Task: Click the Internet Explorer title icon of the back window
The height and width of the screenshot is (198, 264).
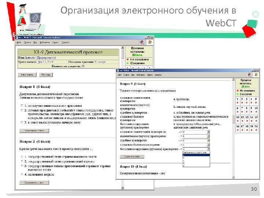Action: (x=16, y=37)
